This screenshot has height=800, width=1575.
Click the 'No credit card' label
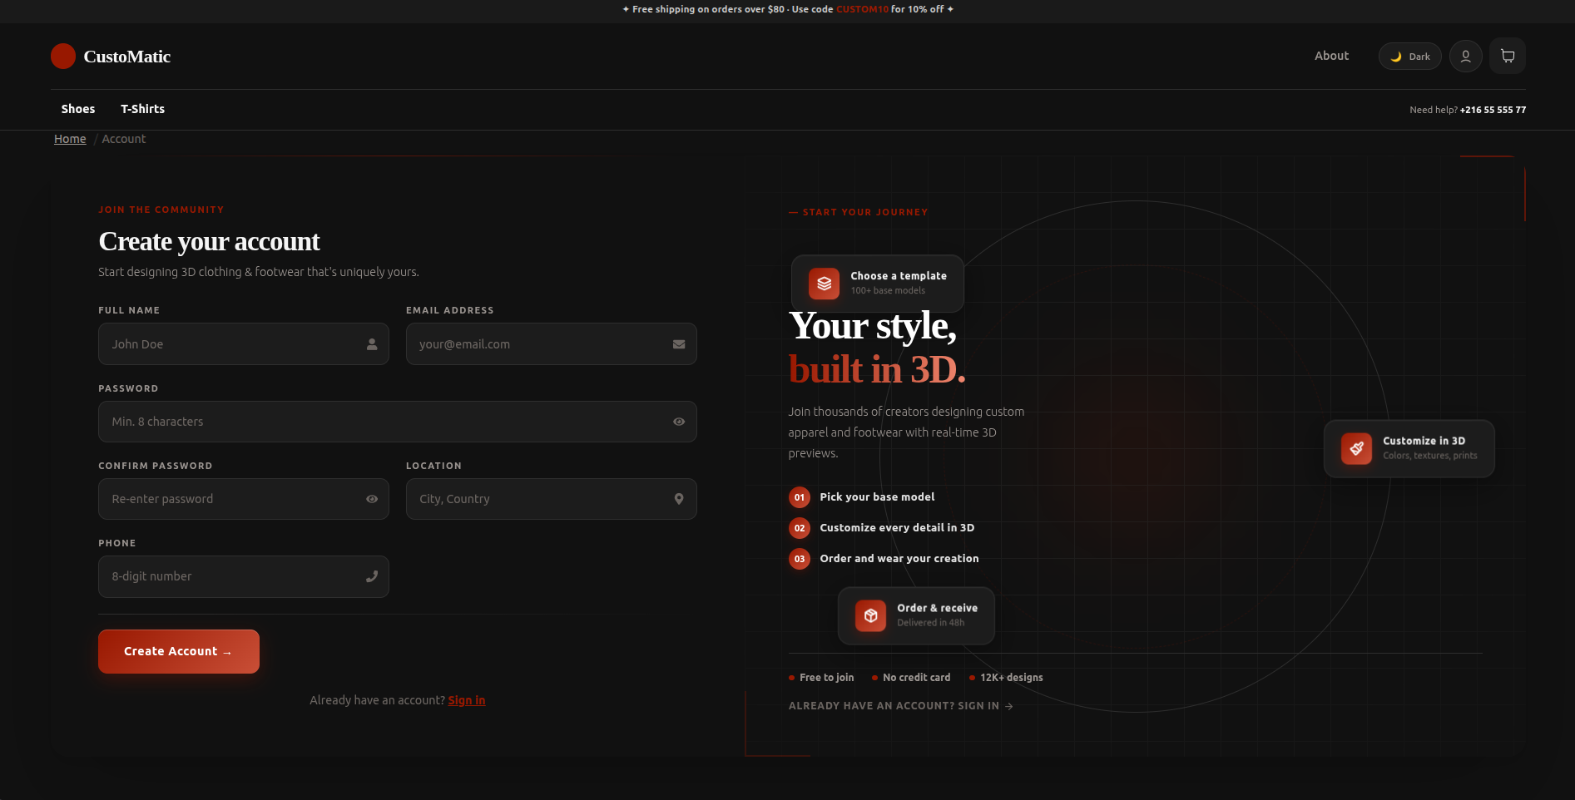(x=916, y=678)
